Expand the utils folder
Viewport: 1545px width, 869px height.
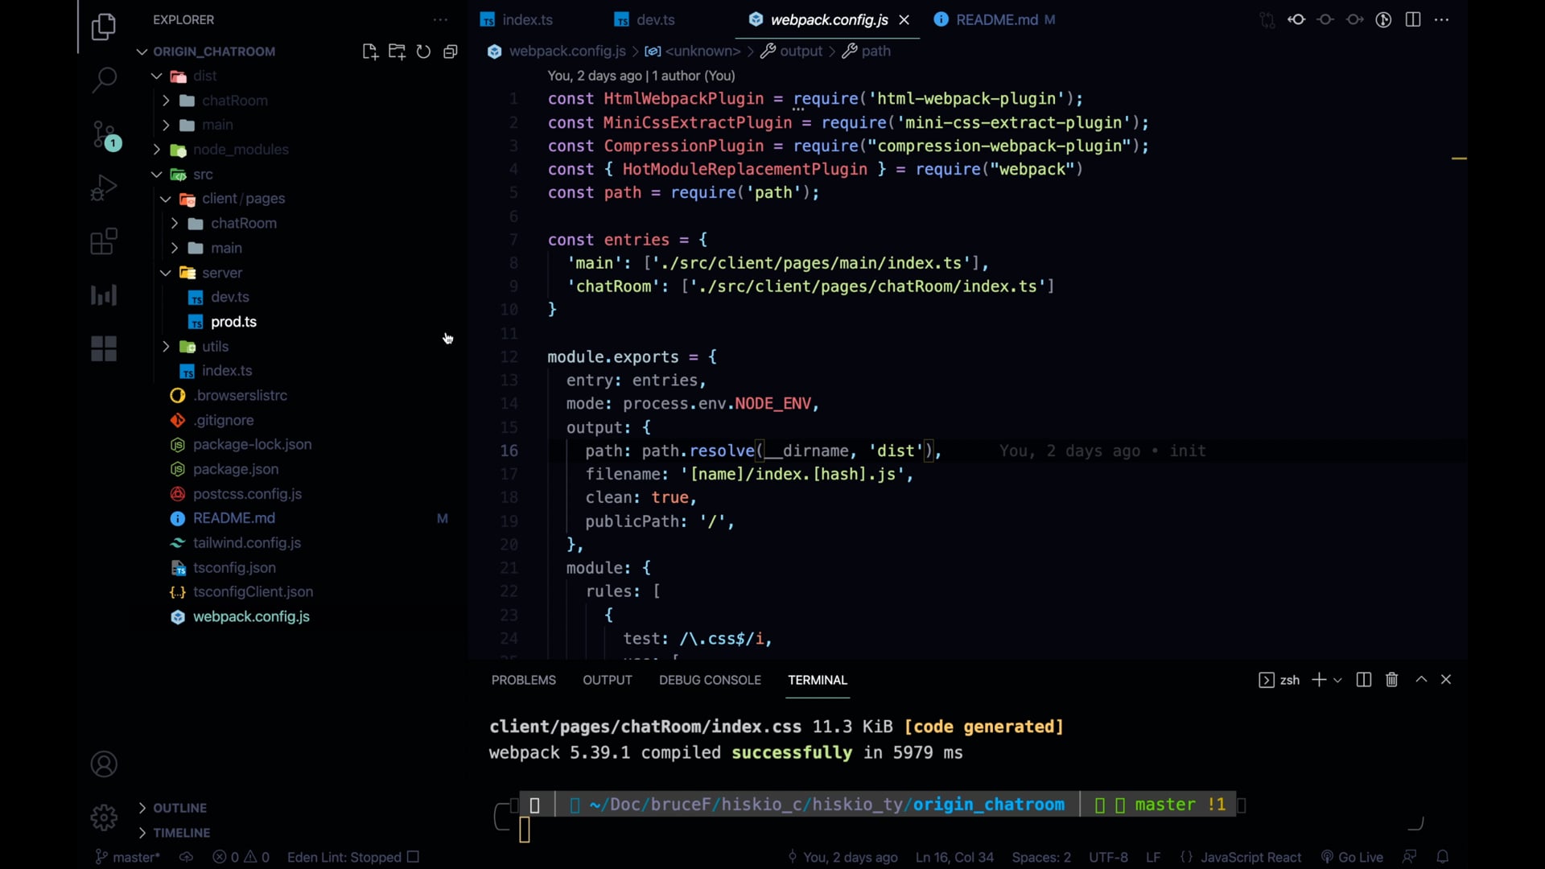pos(166,346)
